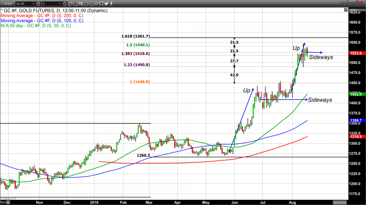The image size is (366, 205).
Task: Click the 2019 label on time axis
Action: pos(94,202)
